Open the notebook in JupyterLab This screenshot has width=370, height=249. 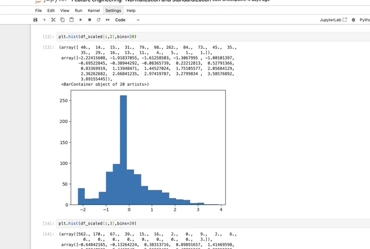(x=333, y=20)
